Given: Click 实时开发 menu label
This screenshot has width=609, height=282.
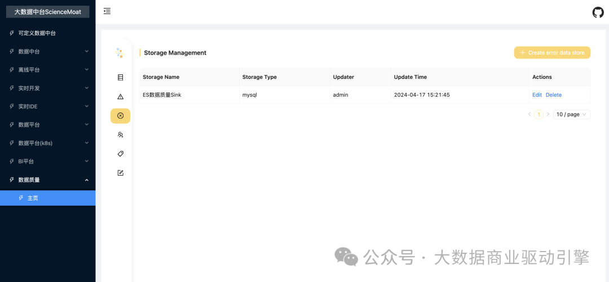Looking at the screenshot, I should pyautogui.click(x=29, y=88).
